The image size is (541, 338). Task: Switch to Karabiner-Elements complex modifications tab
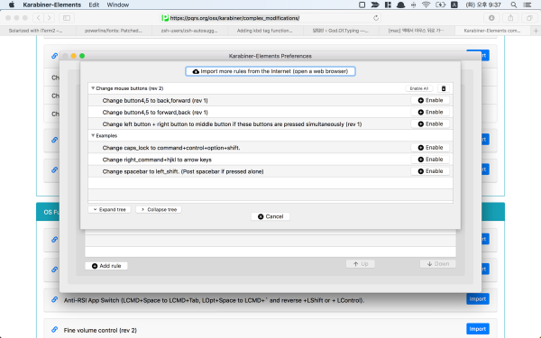click(492, 31)
